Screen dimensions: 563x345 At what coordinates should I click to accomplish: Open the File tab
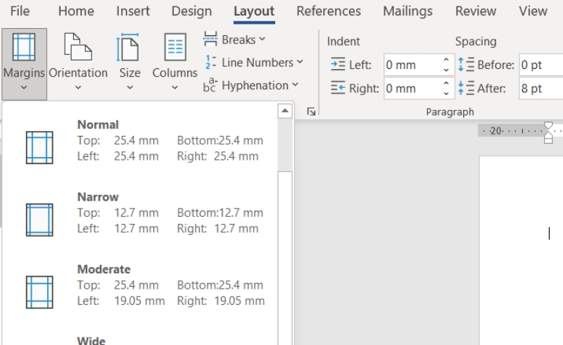(x=20, y=11)
